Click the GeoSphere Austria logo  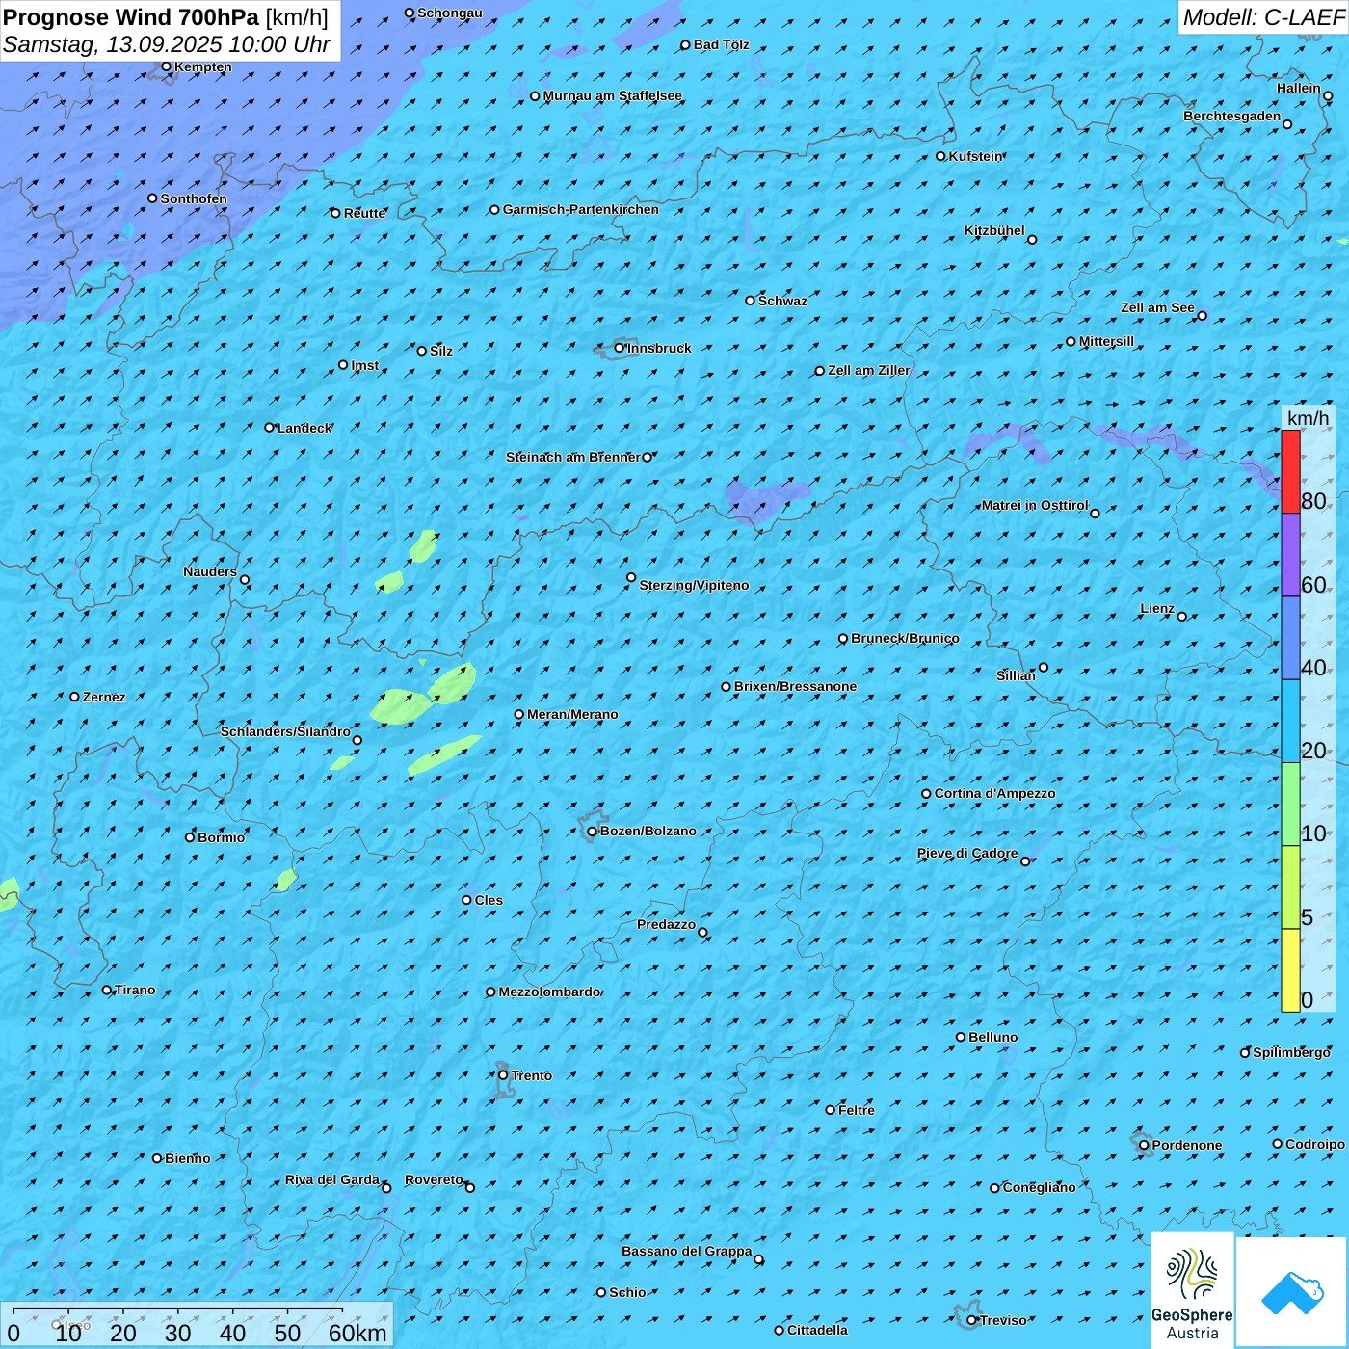1192,1290
